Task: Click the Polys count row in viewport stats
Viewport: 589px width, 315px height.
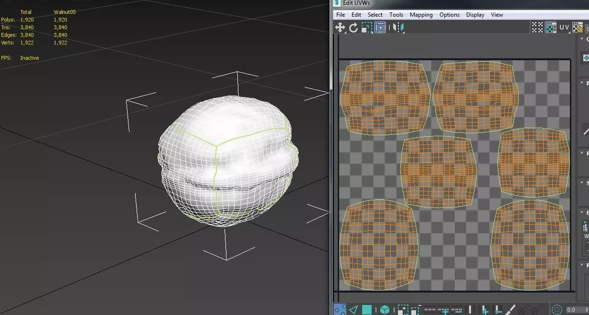Action: tap(34, 20)
